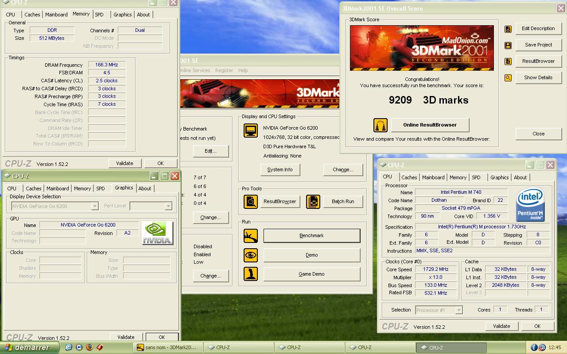Screen dimensions: 567x354
Task: Open Firefox from quick launch
Action: [x=89, y=347]
